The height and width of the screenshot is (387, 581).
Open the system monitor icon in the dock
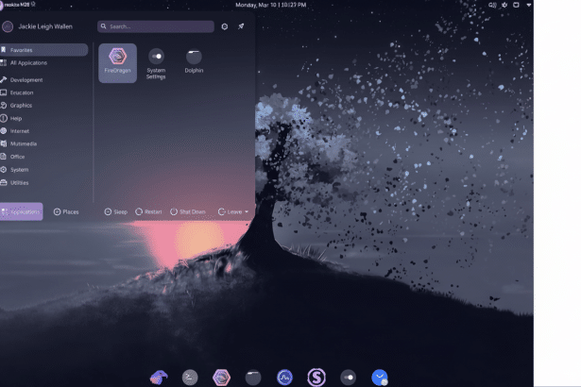[284, 378]
